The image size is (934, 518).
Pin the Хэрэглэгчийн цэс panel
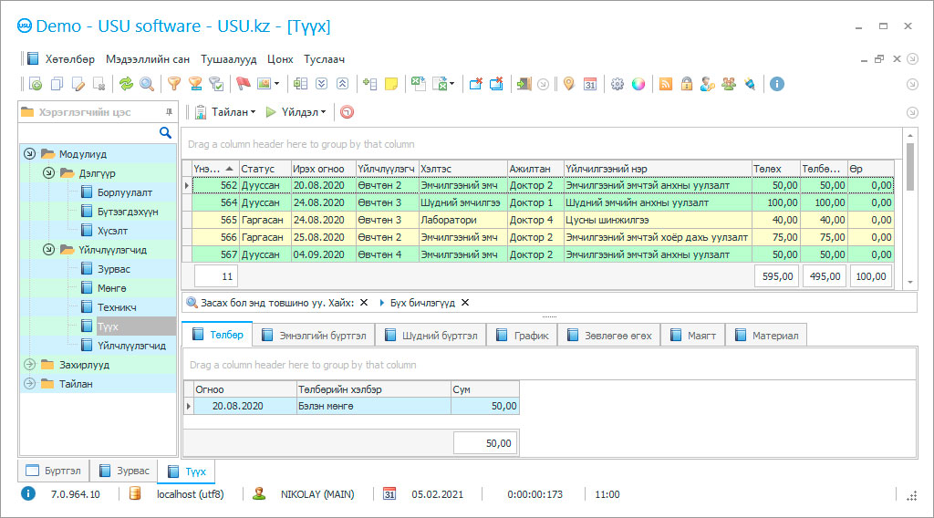(x=169, y=112)
